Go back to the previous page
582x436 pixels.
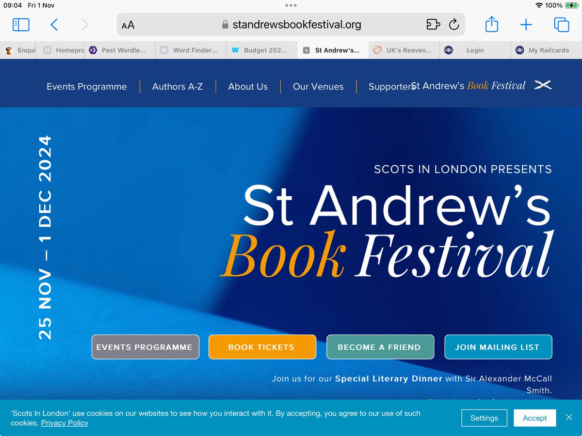[x=54, y=25]
